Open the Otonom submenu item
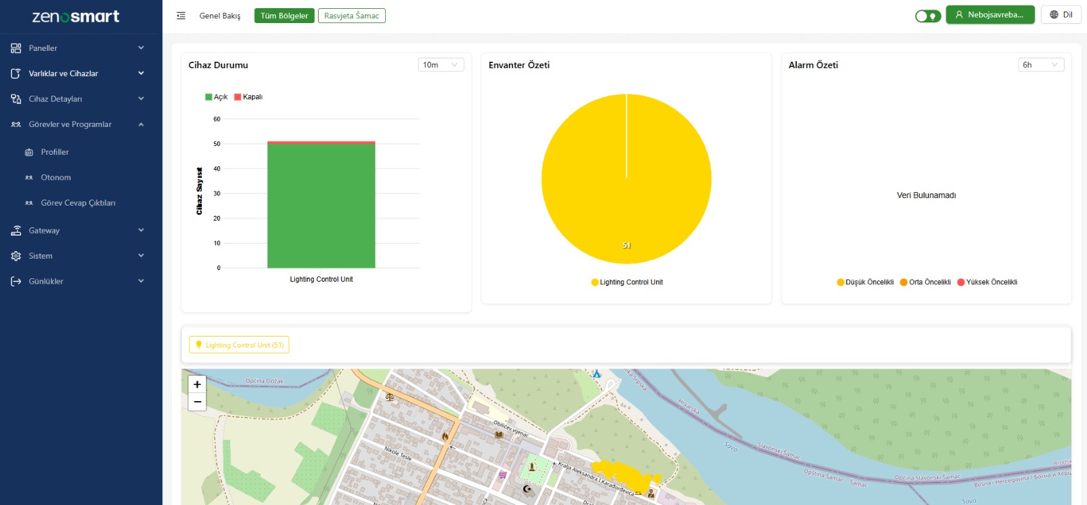 [x=56, y=178]
